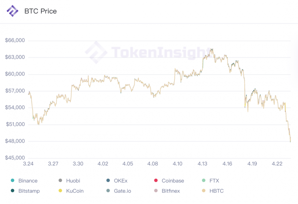Viewport: 298px width, 204px height.
Task: Hide the KuCoin price series
Action: (75, 191)
